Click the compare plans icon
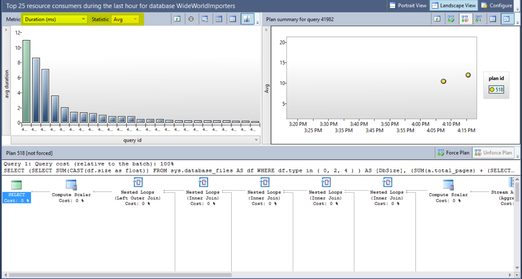Viewport: 522px width, 279px height. pos(479,19)
